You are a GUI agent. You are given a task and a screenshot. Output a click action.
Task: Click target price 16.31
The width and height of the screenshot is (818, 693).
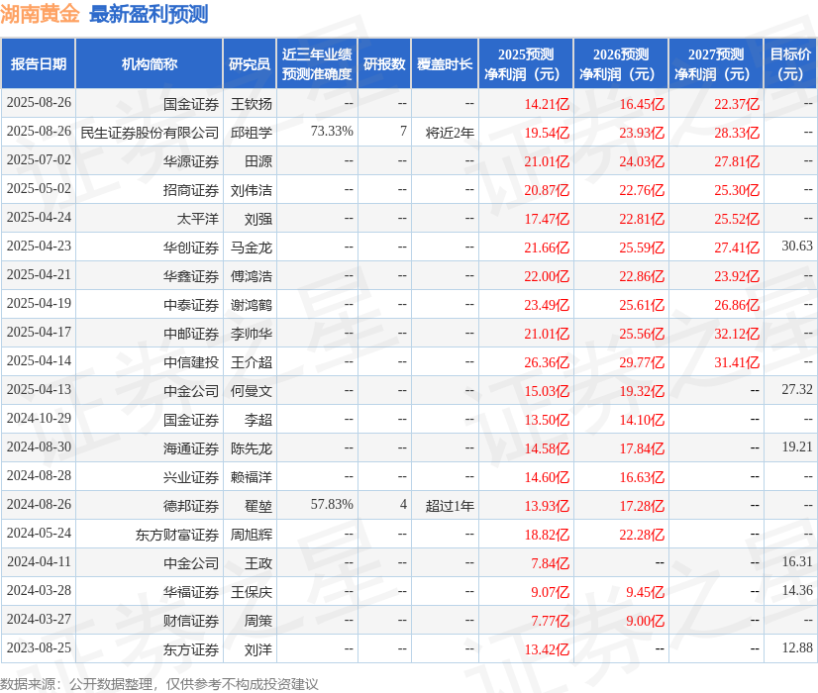[x=797, y=561]
